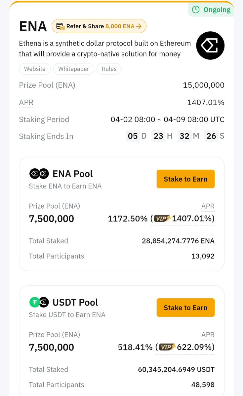Click the ENA Pool title
Screen dimensions: 243x396
click(72, 174)
